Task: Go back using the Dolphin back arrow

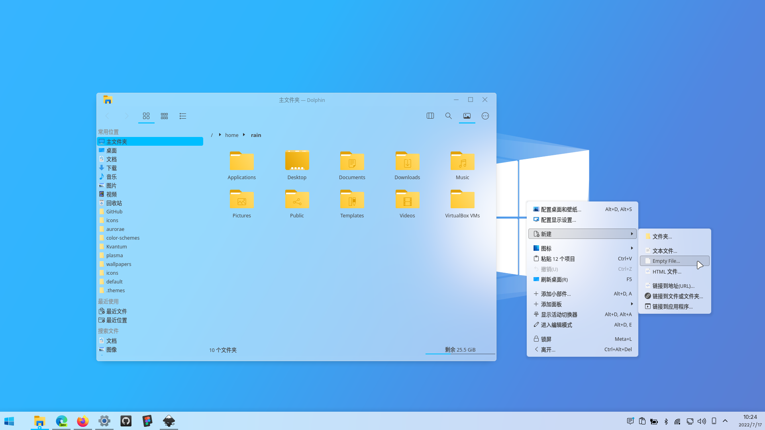Action: pyautogui.click(x=107, y=116)
